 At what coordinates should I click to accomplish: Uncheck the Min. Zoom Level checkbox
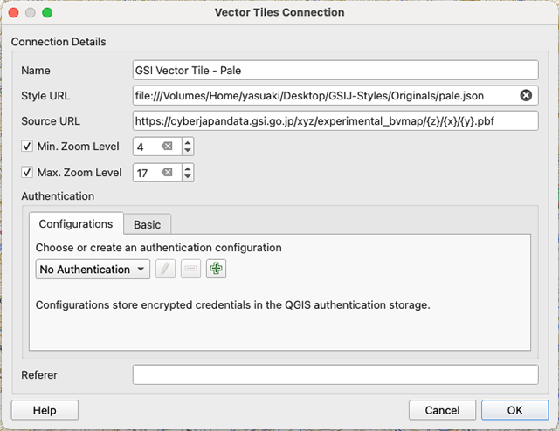pos(27,146)
